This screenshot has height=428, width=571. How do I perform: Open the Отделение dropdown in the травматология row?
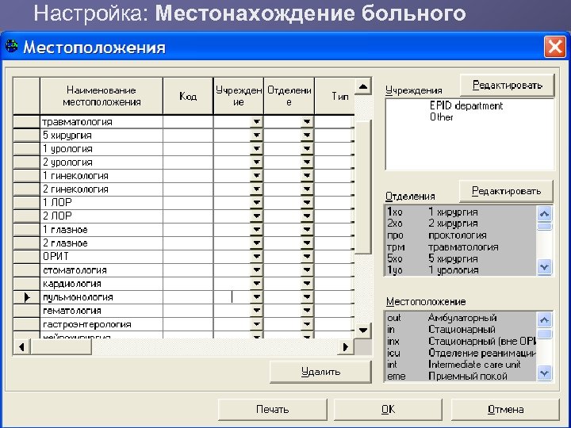(x=307, y=121)
